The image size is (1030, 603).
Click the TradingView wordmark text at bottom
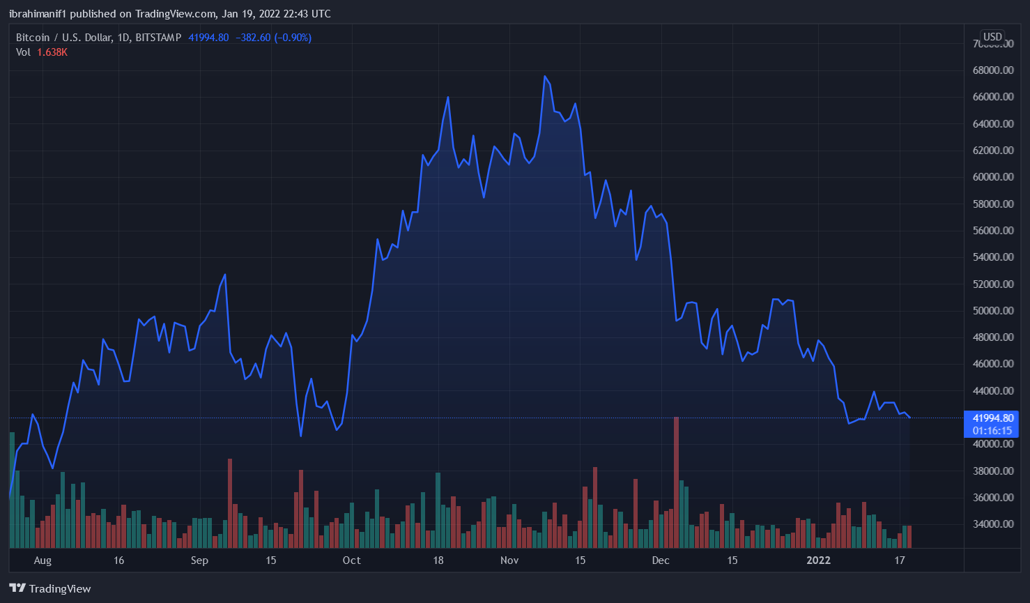(60, 589)
